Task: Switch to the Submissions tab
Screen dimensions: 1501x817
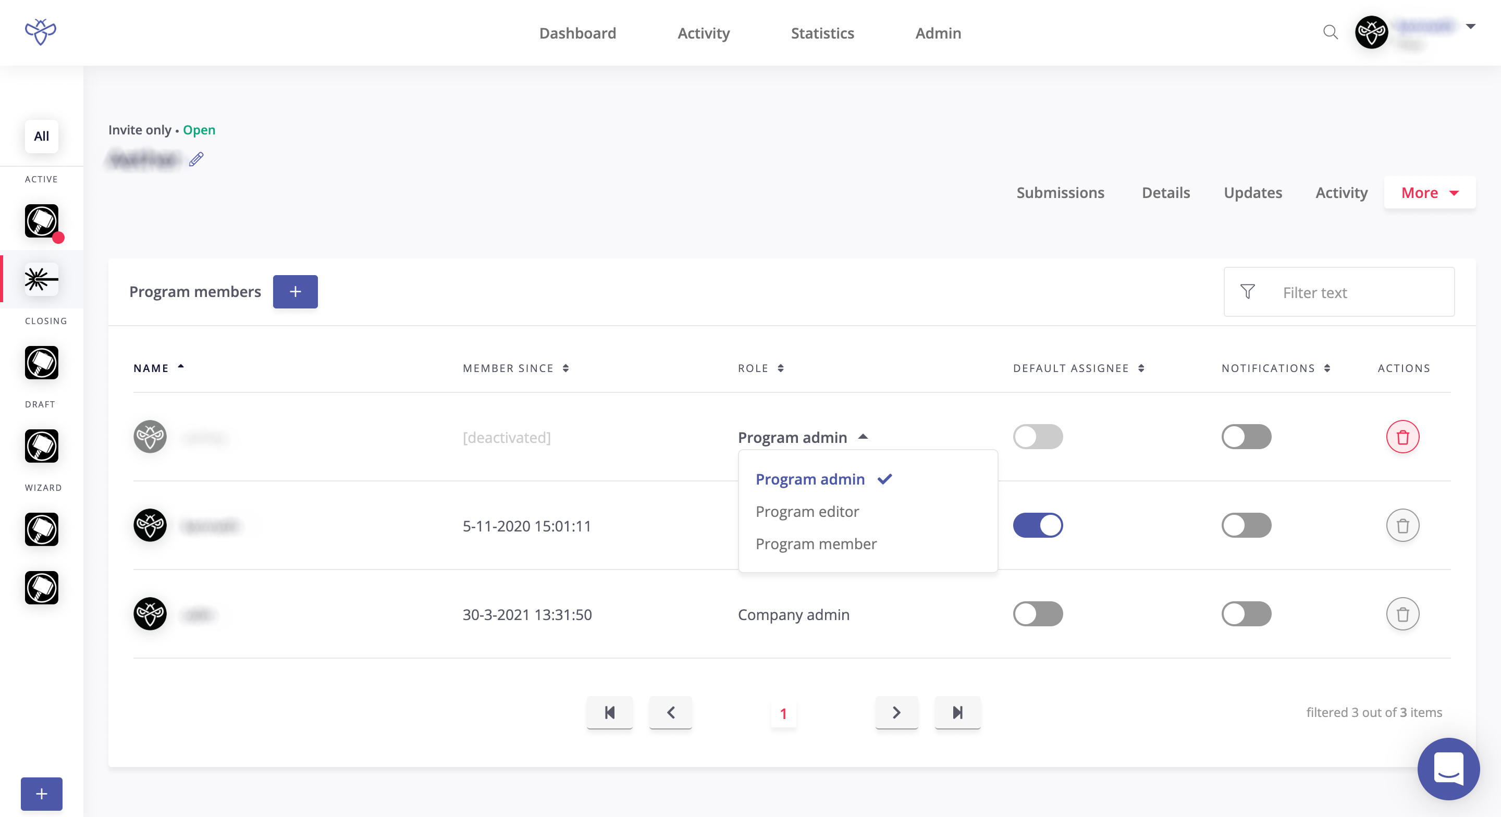Action: pyautogui.click(x=1060, y=193)
